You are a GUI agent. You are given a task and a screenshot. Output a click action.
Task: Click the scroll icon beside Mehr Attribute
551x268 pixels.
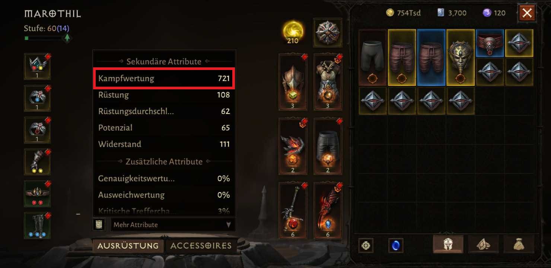tap(99, 224)
